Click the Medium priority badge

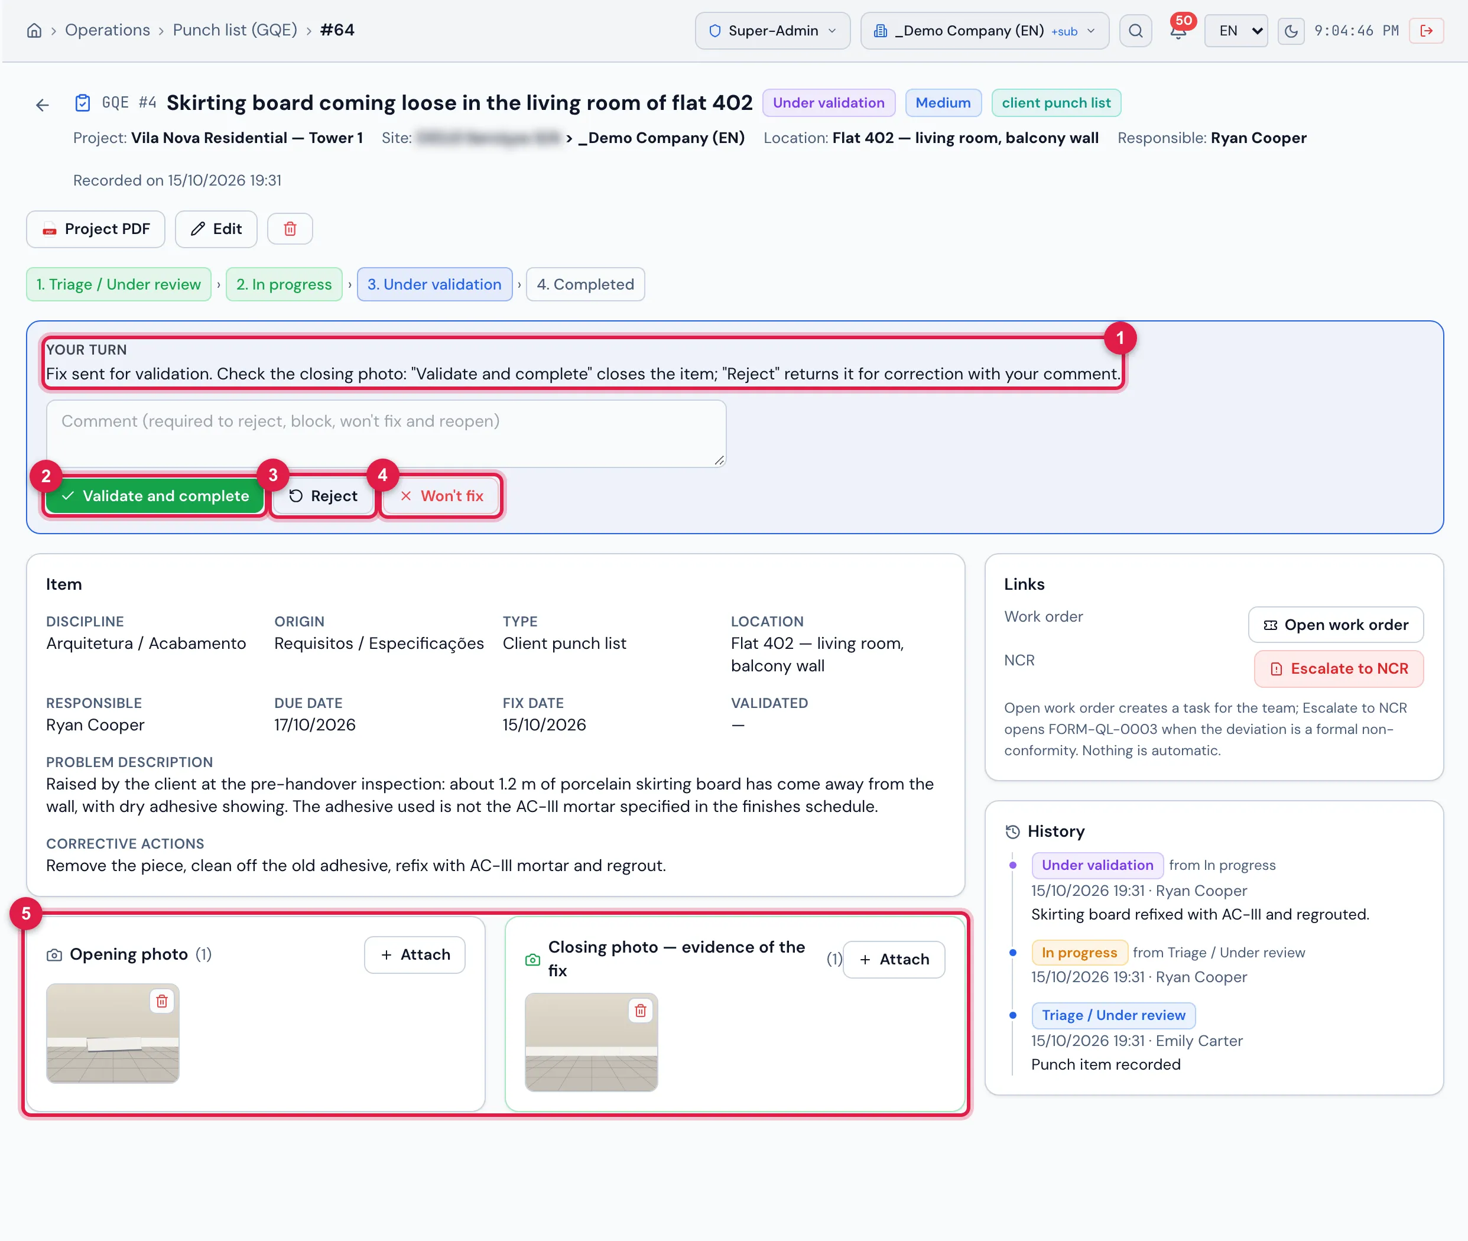click(943, 103)
